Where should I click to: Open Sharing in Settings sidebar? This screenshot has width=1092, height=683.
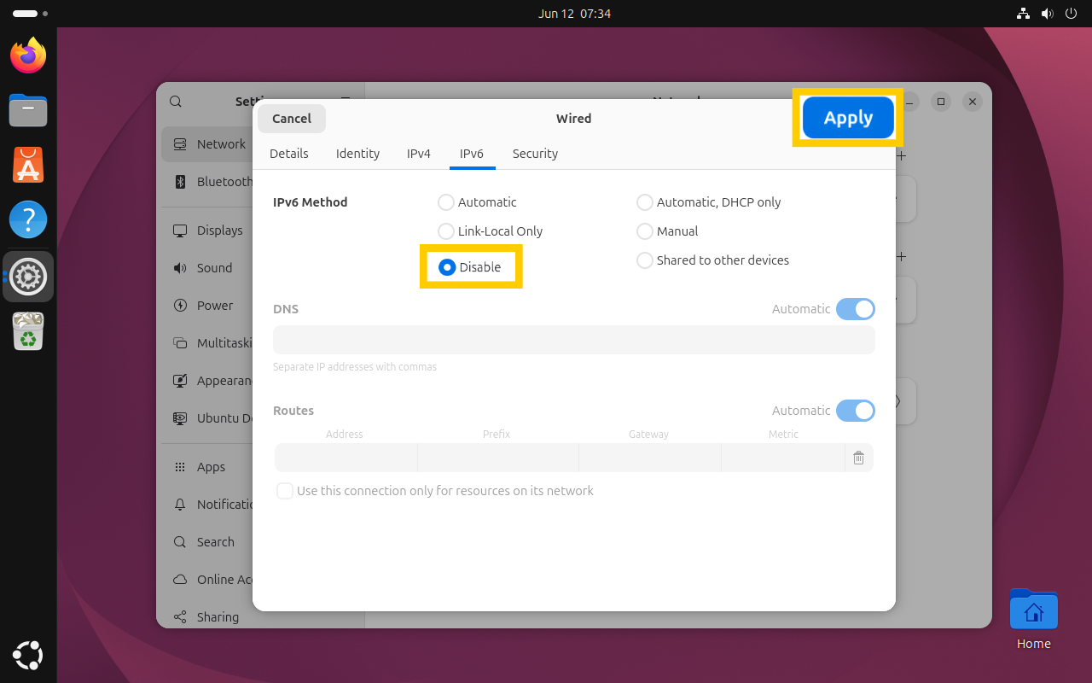207,617
